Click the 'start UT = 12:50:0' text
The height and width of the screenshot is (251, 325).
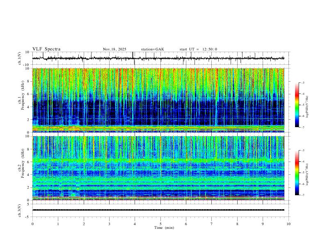click(198, 49)
